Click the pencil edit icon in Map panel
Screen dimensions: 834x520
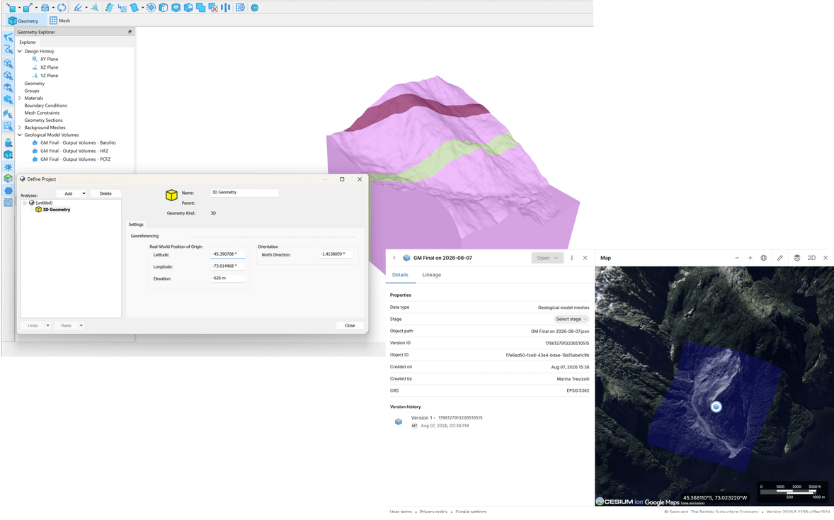779,258
